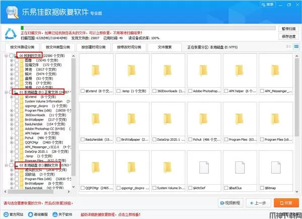302x219 pixels.
Task: Expand the QQPCMgr (2485个文件) tree node
Action: [12, 142]
